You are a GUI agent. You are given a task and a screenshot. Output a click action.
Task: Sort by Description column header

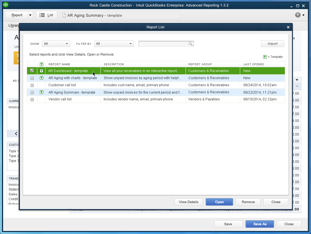point(114,64)
